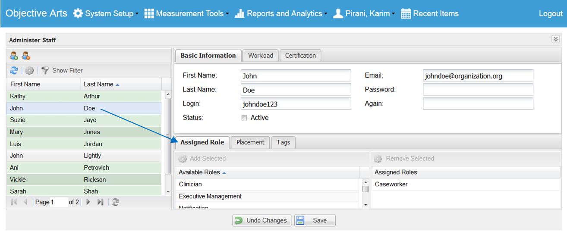Go to next page of staff list
567x232 pixels.
[x=88, y=202]
